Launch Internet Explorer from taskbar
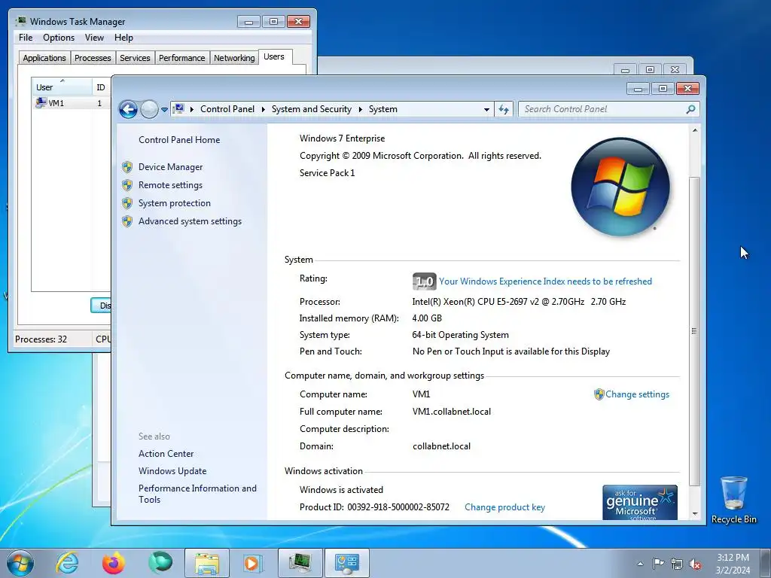Viewport: 771px width, 578px height. click(x=67, y=563)
